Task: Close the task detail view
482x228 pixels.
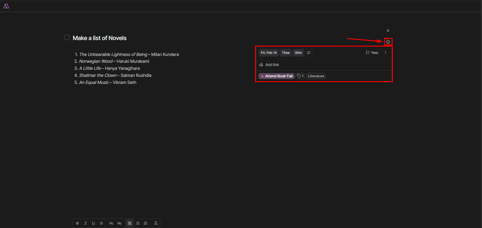Action: coord(388,30)
